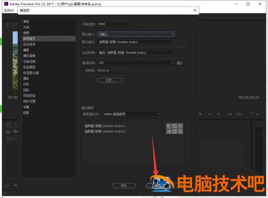This screenshot has height=198, width=268.
Task: Click first channel icon in Realtek Audio 2 row
Action: click(169, 132)
